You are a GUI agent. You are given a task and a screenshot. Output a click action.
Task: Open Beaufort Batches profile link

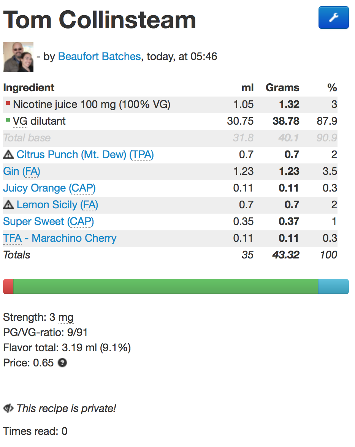coord(99,57)
